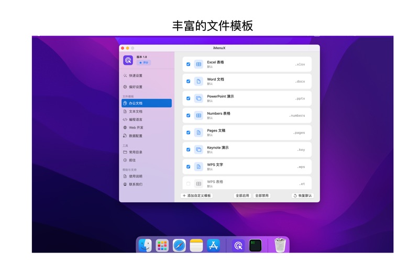Open iMenuX from the Dock
419x262 pixels.
click(x=238, y=245)
